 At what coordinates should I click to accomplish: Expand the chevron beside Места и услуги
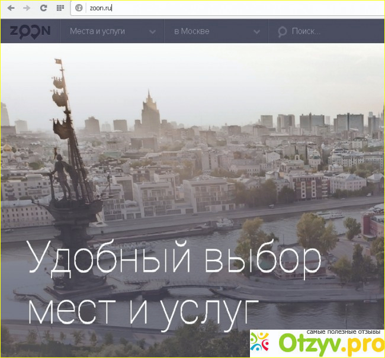[153, 32]
